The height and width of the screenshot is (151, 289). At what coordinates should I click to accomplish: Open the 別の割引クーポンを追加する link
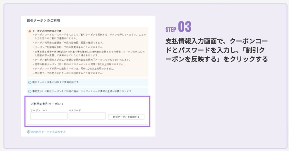[x=48, y=132]
